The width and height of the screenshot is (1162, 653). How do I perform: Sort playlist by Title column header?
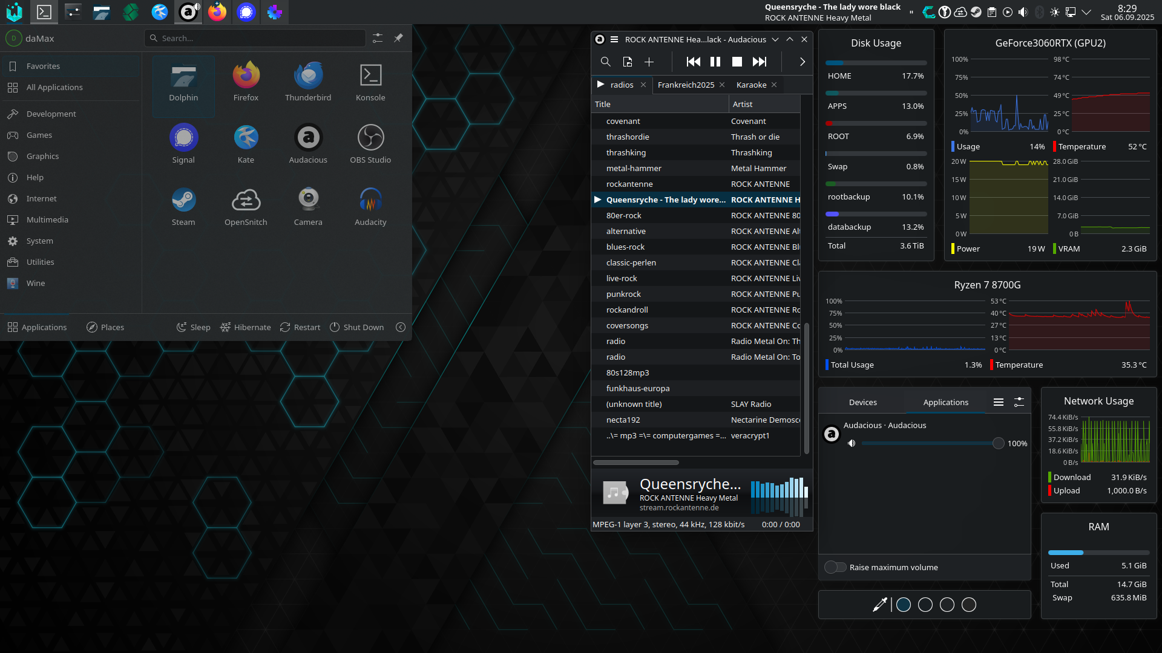coord(660,104)
